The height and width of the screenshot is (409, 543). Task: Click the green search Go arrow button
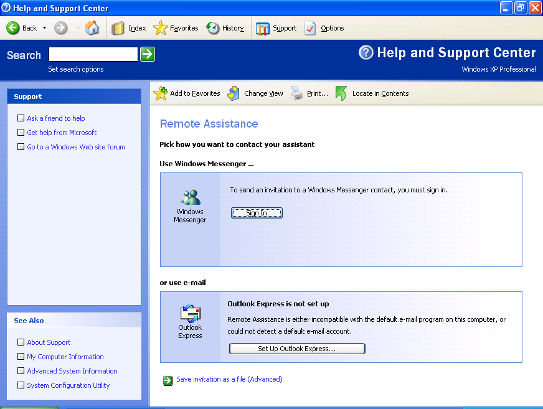[x=148, y=54]
